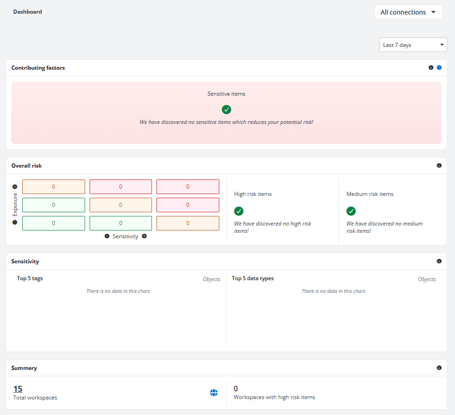Select bottom-right orange risk matrix cell
This screenshot has height=415, width=455.
[188, 223]
